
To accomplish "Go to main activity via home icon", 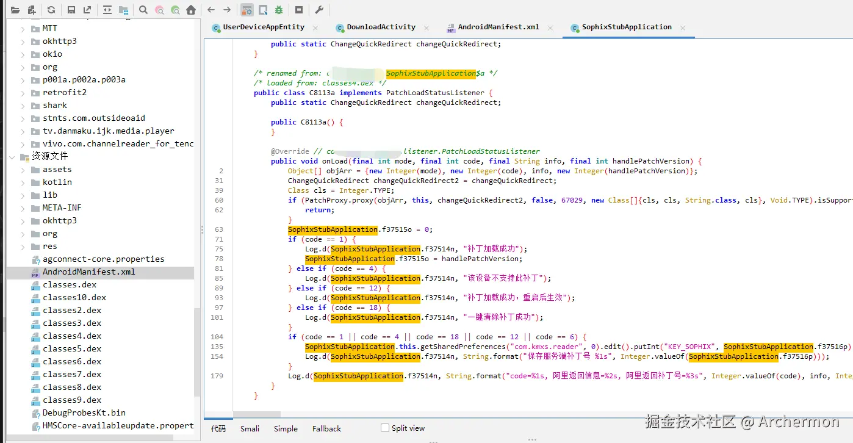I will (191, 10).
